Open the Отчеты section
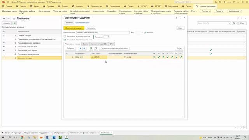 point(129,7)
